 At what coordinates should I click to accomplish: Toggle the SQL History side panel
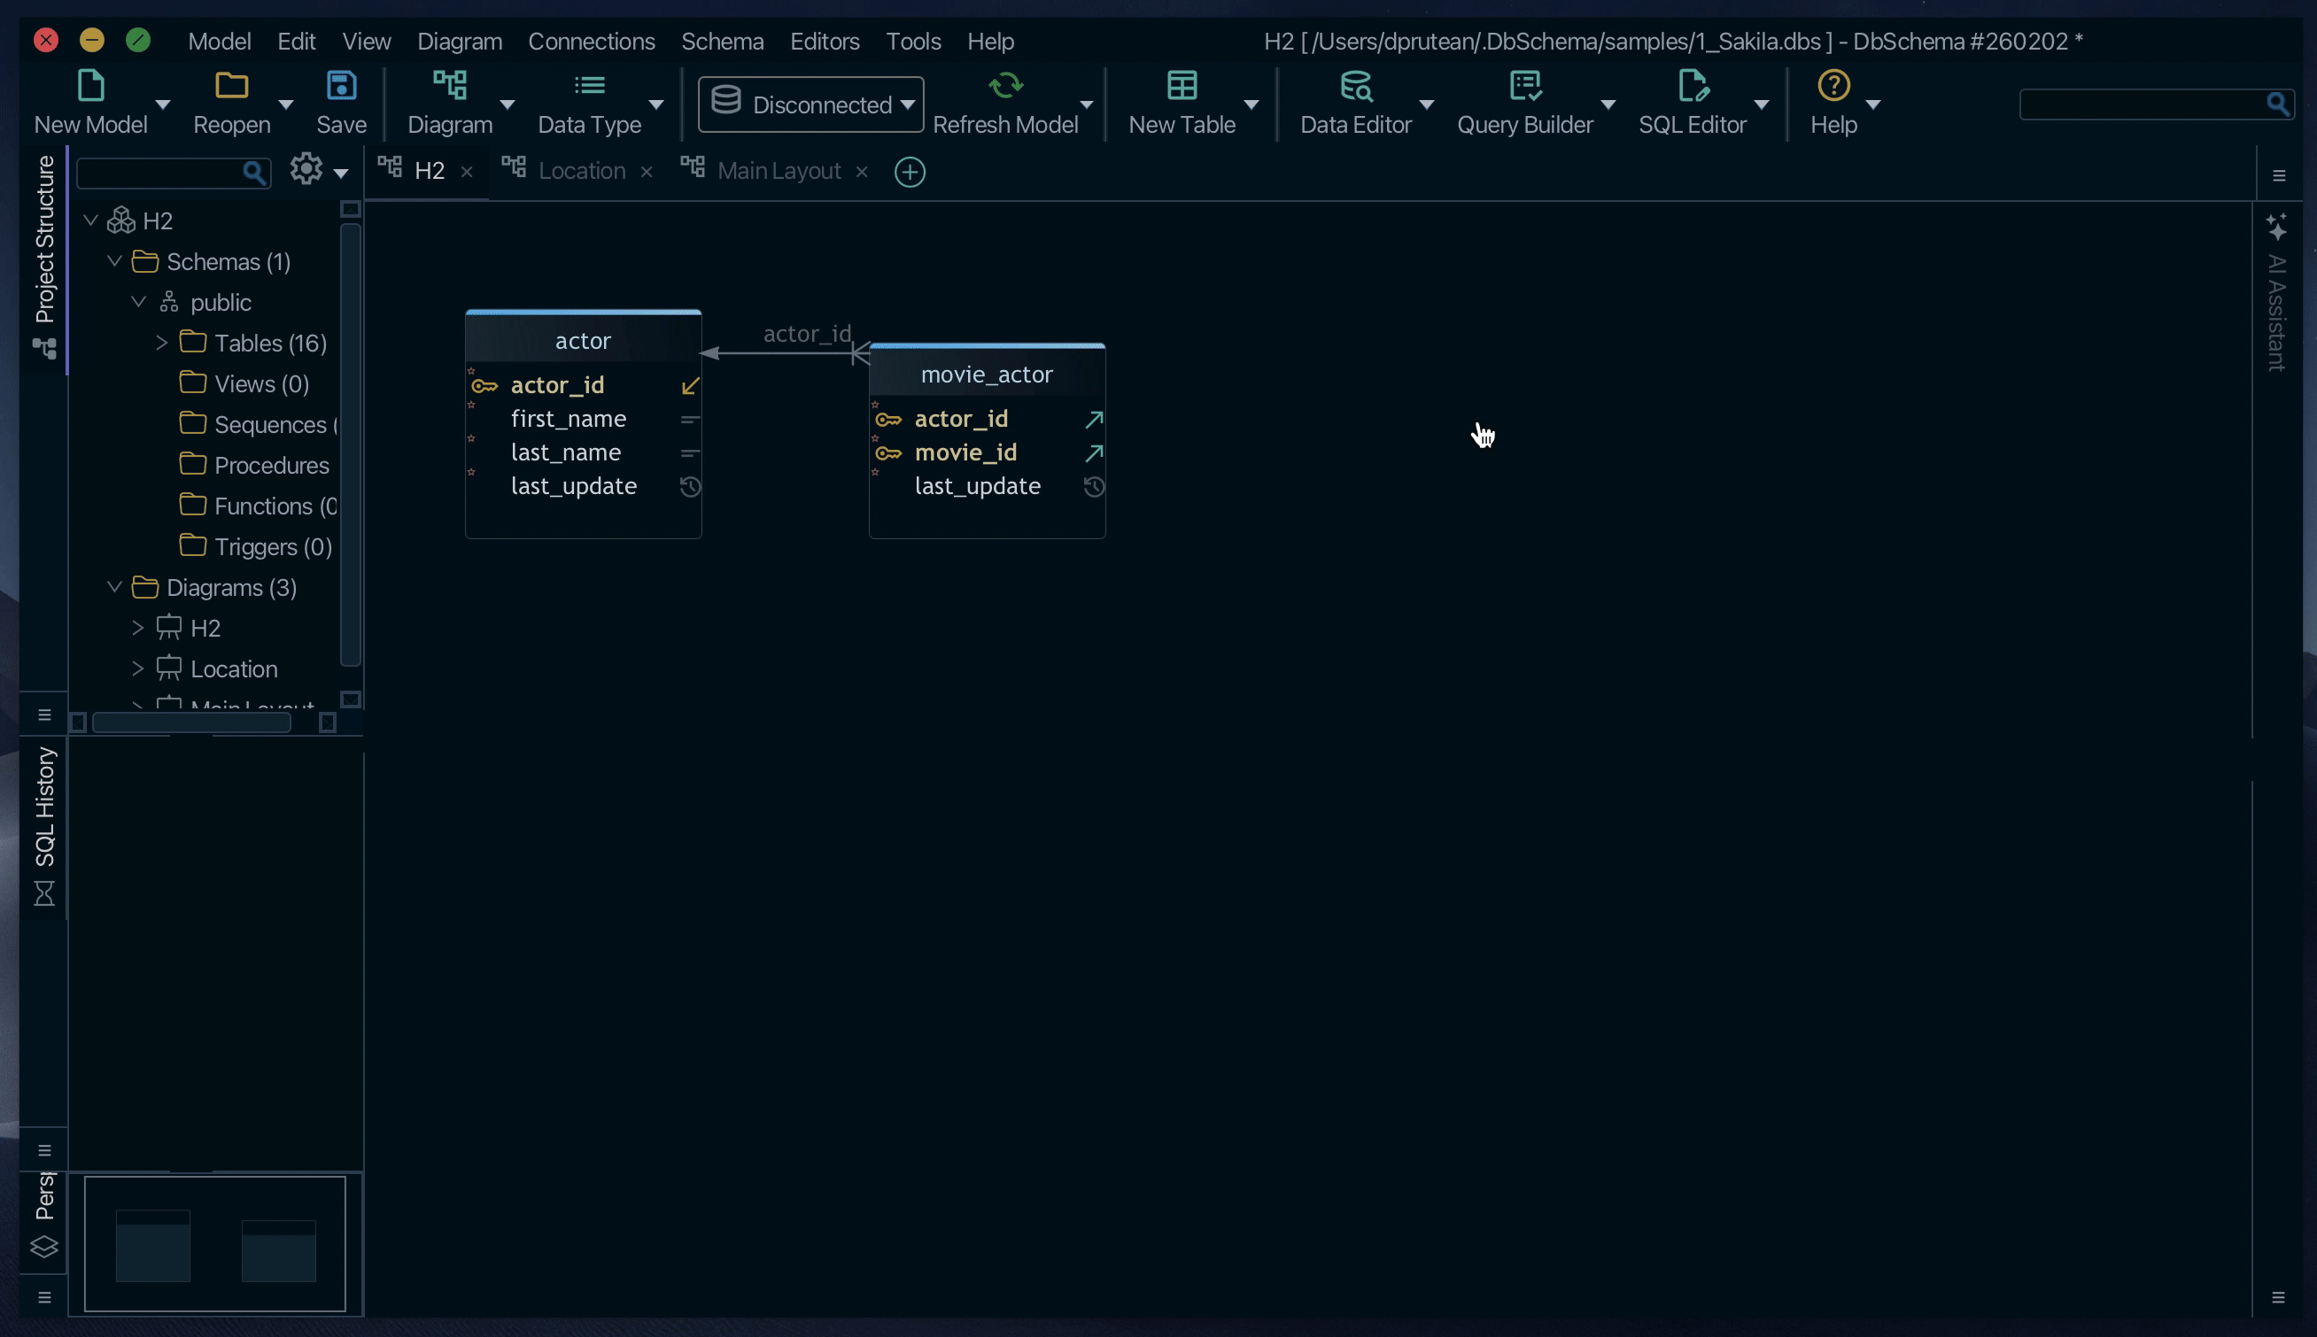(x=44, y=808)
